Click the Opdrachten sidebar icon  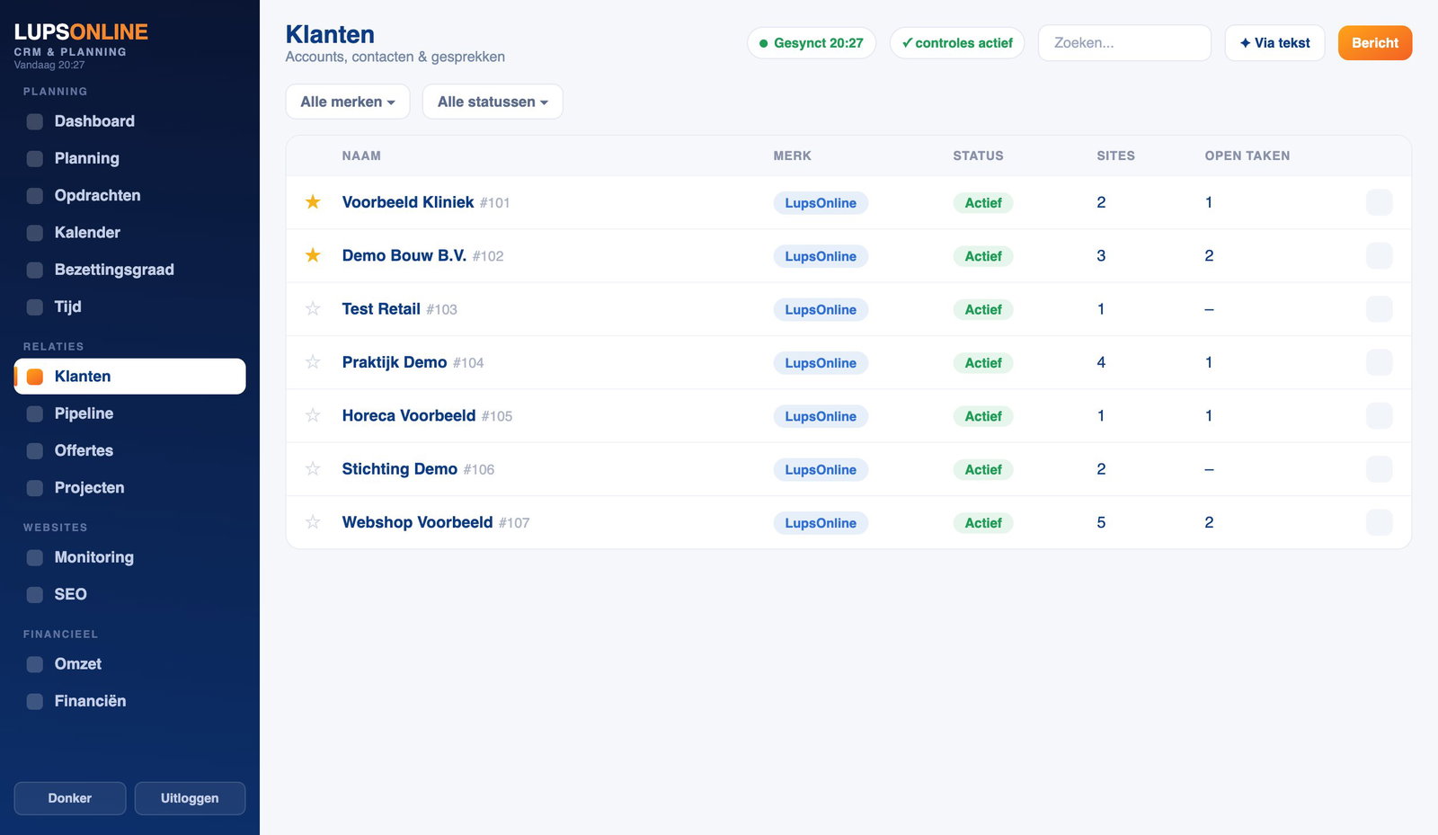[x=35, y=195]
